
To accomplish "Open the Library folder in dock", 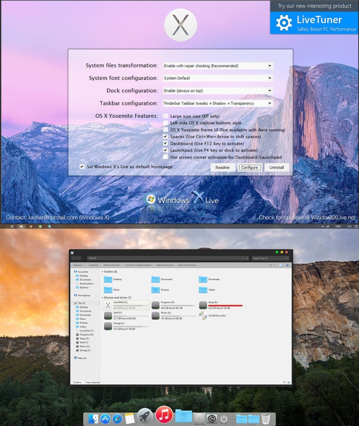I will pos(184,416).
